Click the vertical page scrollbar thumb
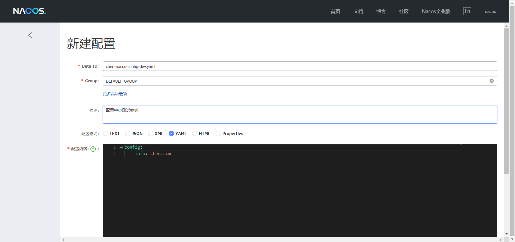 tap(506, 101)
